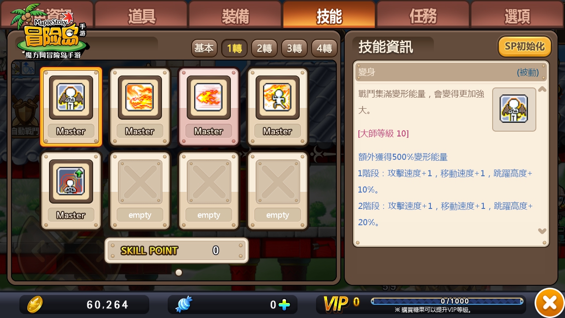
Task: Tap the gold coin icon
Action: (35, 304)
